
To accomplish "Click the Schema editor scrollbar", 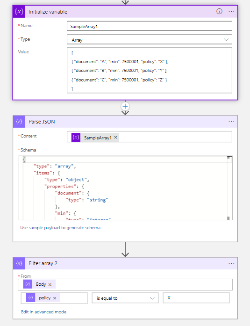I will 229,188.
